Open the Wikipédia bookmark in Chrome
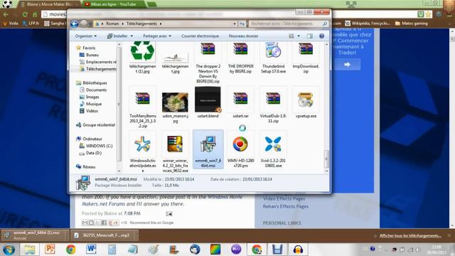Viewport: 455px width, 256px height. click(368, 23)
